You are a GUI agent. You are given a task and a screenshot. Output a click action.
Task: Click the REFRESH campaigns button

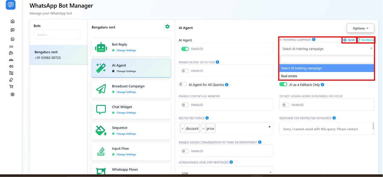click(x=366, y=40)
